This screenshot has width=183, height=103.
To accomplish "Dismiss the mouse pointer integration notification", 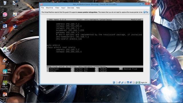I will click(144, 12).
